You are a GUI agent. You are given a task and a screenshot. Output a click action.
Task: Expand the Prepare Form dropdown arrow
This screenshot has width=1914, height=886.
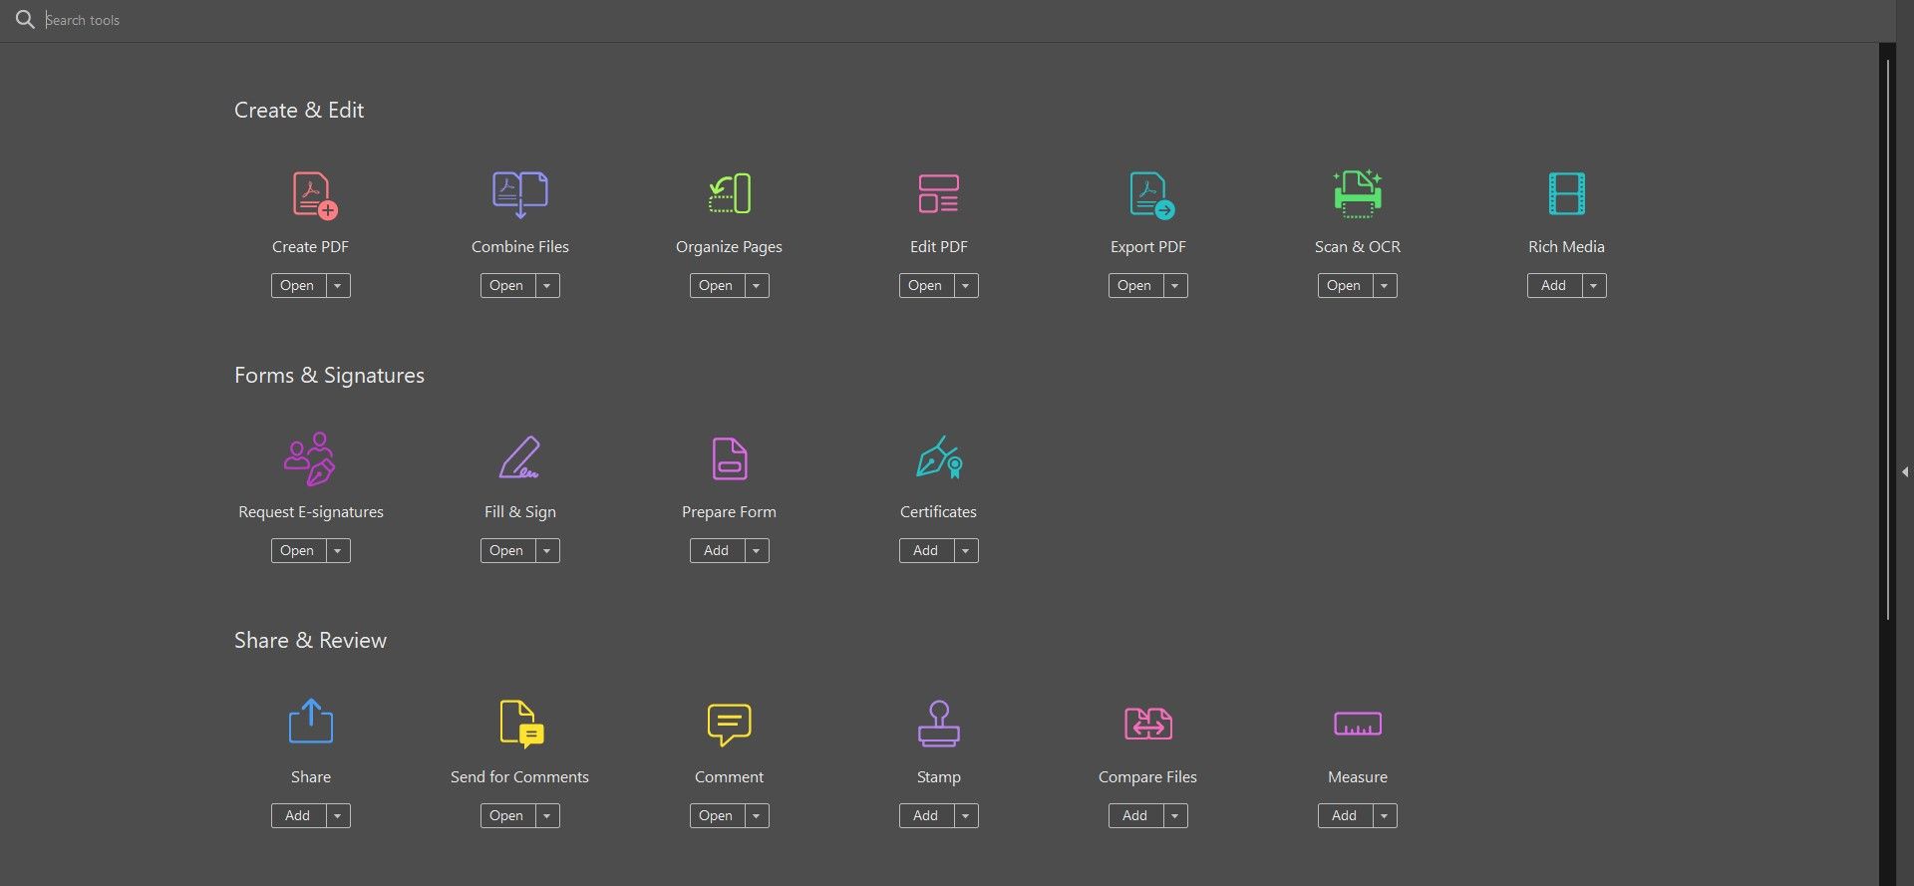[x=757, y=551]
